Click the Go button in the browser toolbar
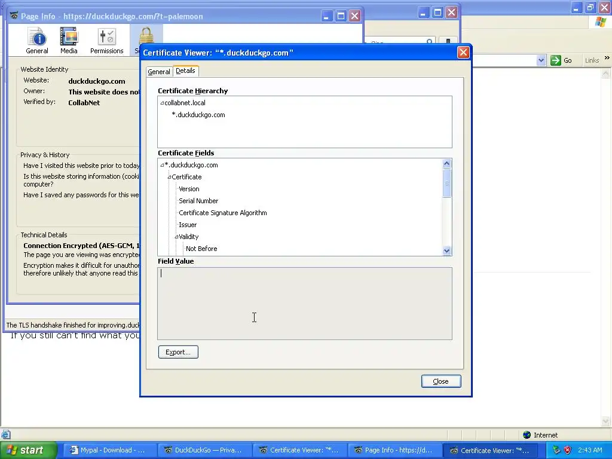 point(561,60)
